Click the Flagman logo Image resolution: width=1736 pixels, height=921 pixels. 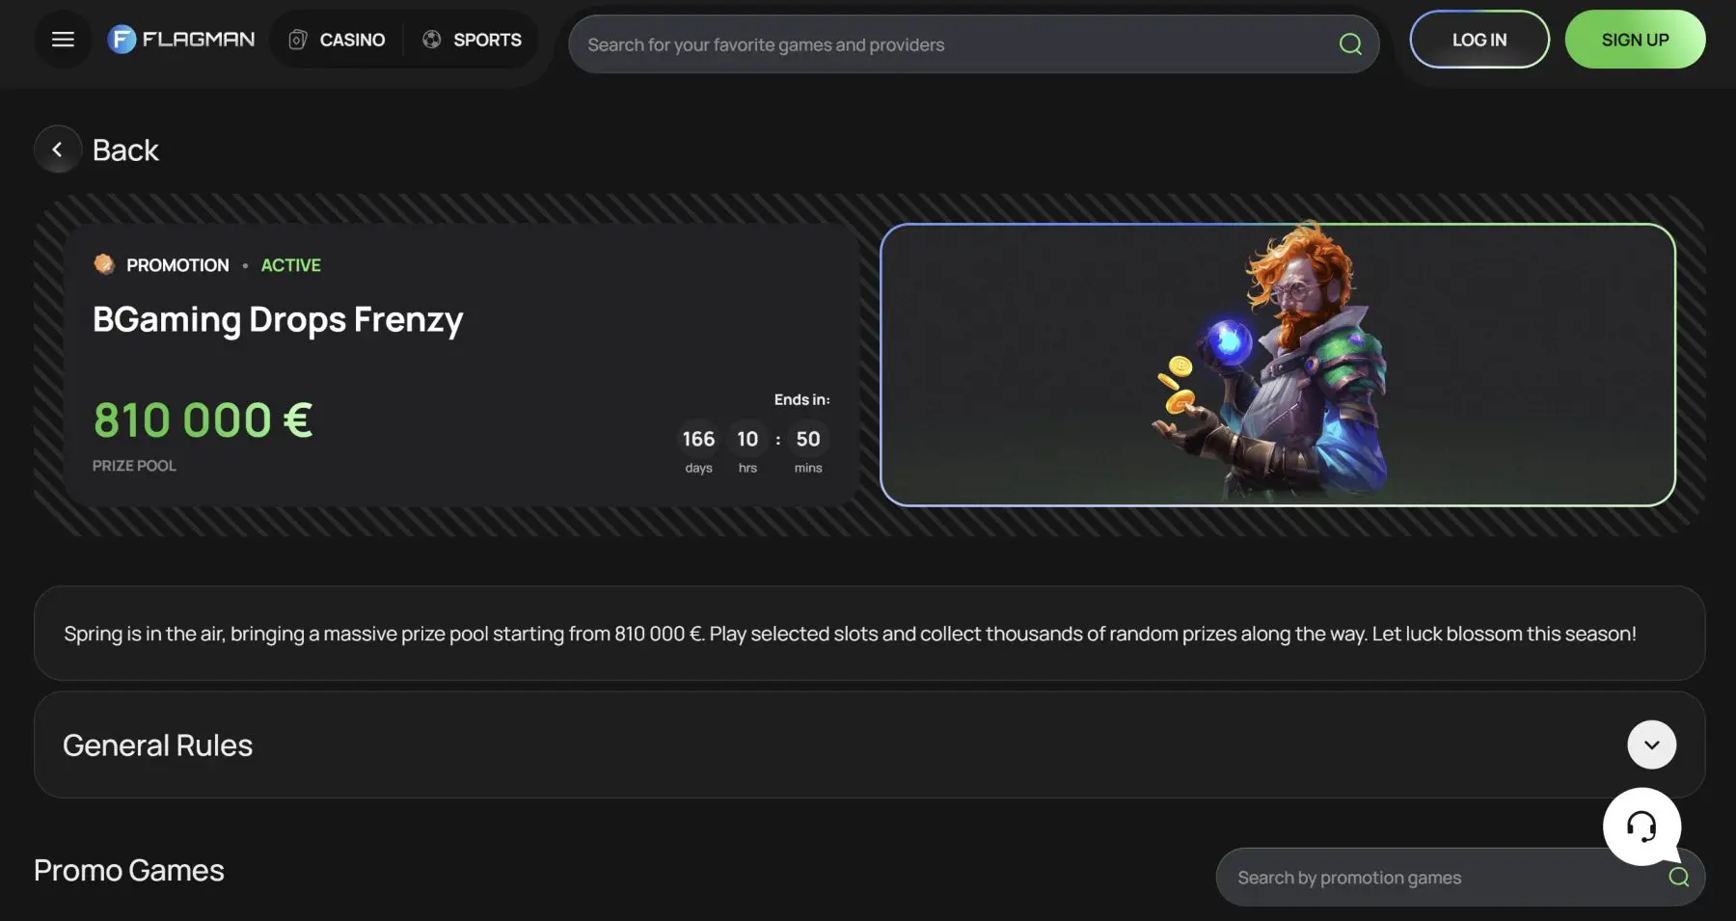pyautogui.click(x=181, y=40)
